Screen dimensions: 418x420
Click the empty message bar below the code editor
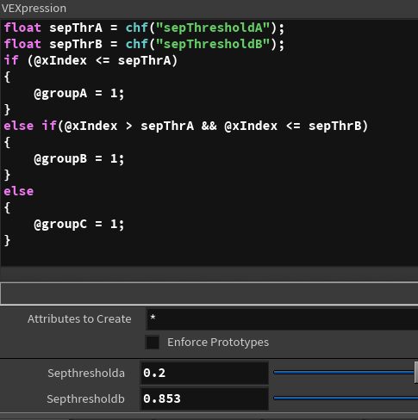coord(209,293)
